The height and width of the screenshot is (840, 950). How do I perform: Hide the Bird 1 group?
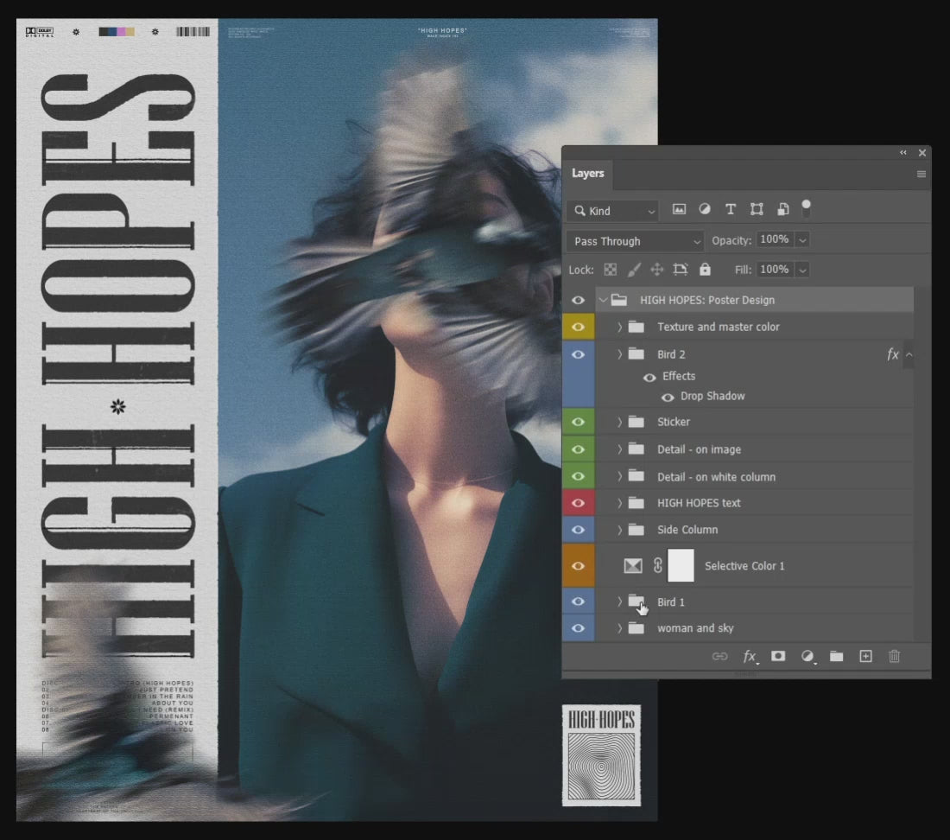[x=578, y=601]
